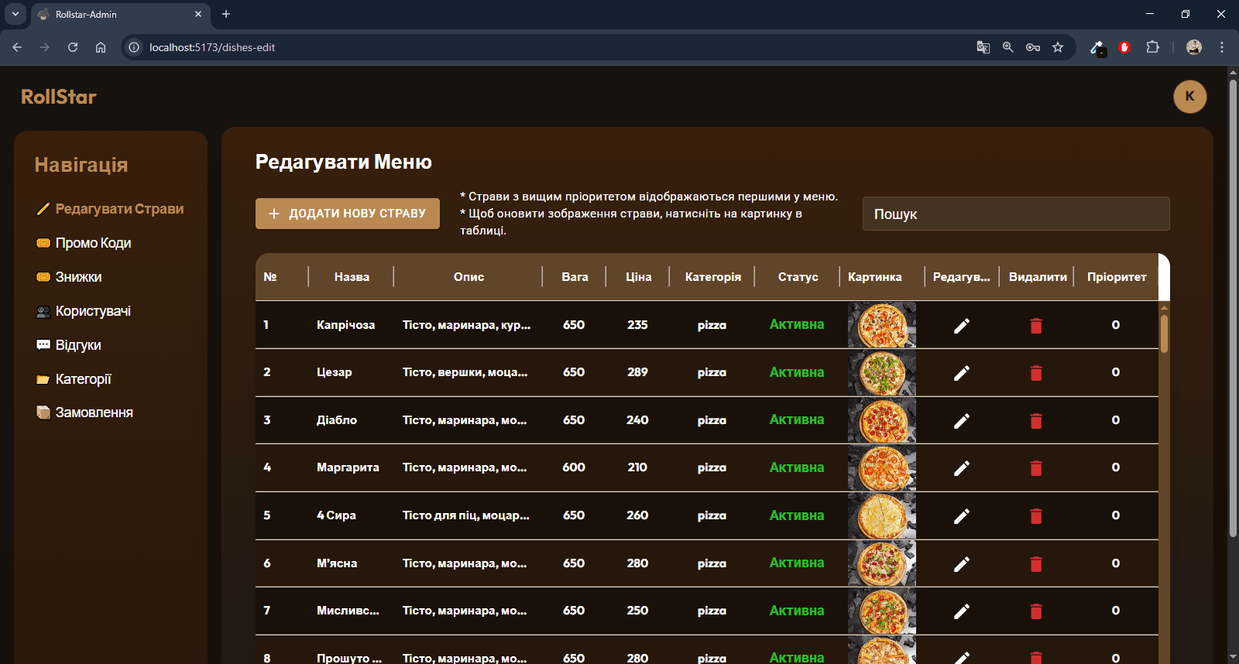Open the Chrome three-dot menu
1239x664 pixels.
(1222, 47)
